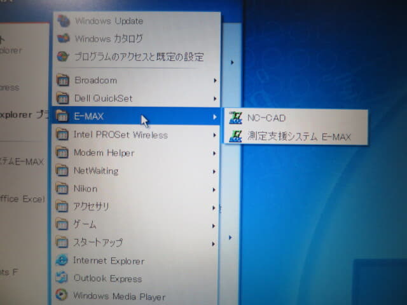Click the NetWaiting folder icon
This screenshot has height=305, width=407.
click(62, 170)
